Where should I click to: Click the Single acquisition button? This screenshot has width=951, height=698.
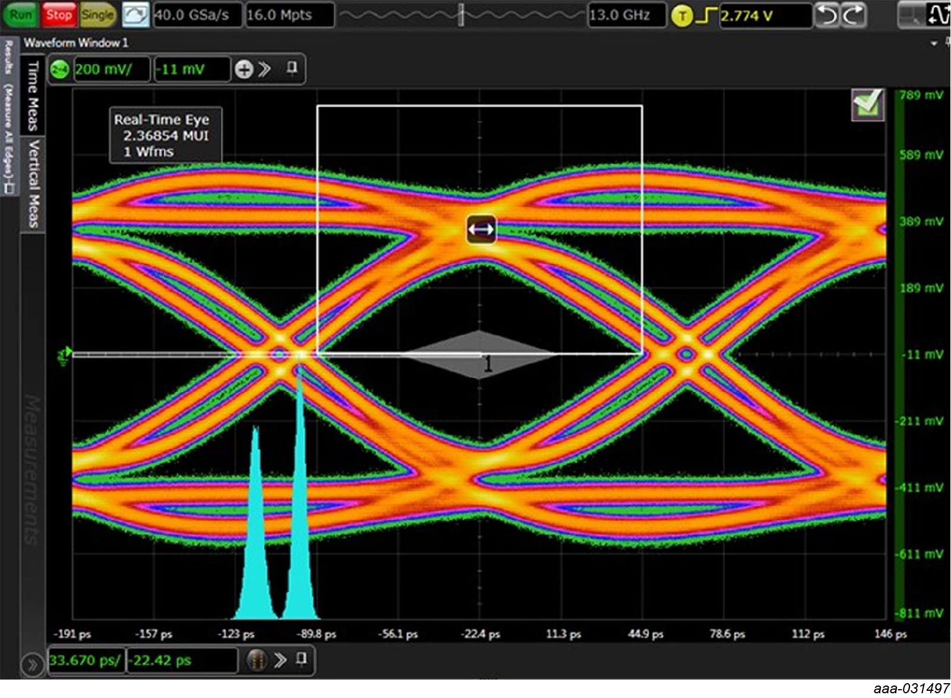97,15
